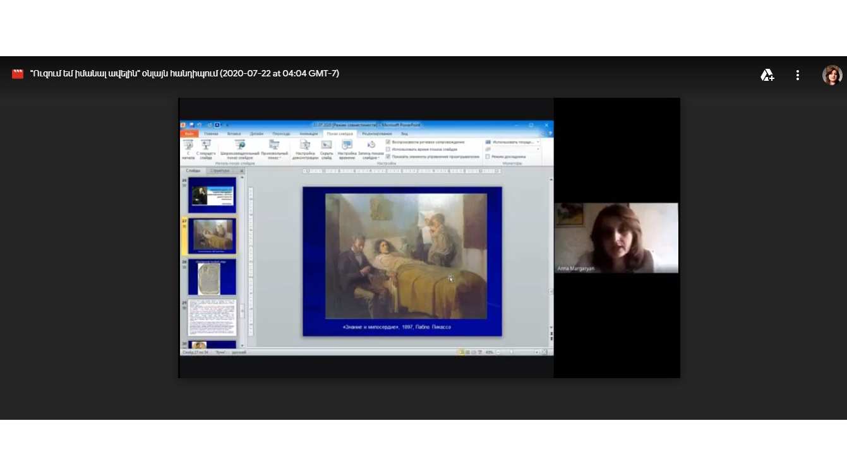This screenshot has width=847, height=476.
Task: Click the broadcast slide show icon
Action: point(240,146)
